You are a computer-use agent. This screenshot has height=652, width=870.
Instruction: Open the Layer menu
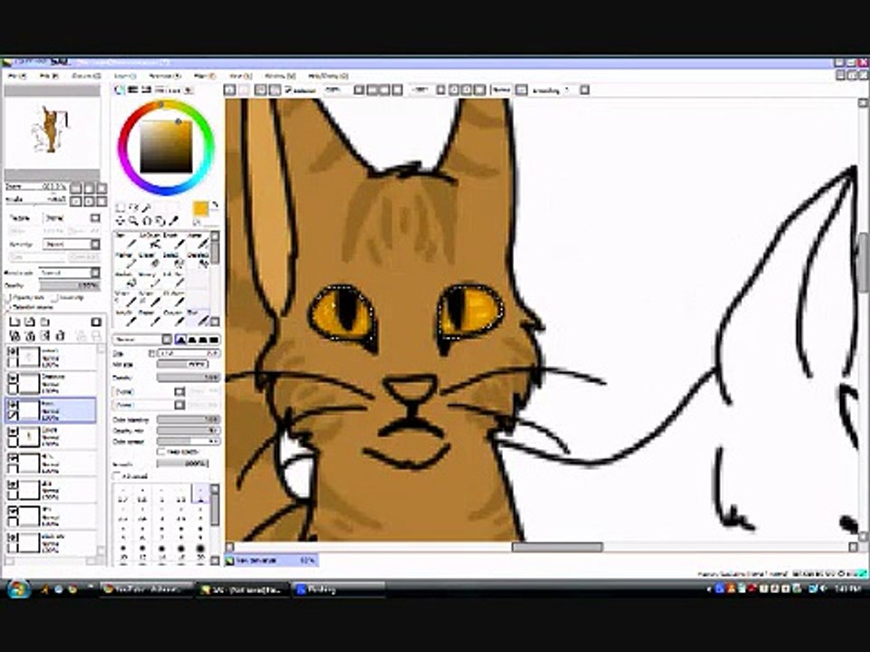tap(125, 75)
